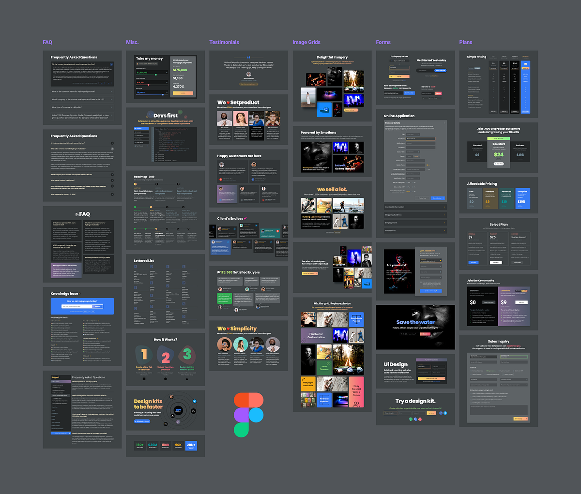
Task: Click the green code icon near "Devs first" heading
Action: click(180, 112)
